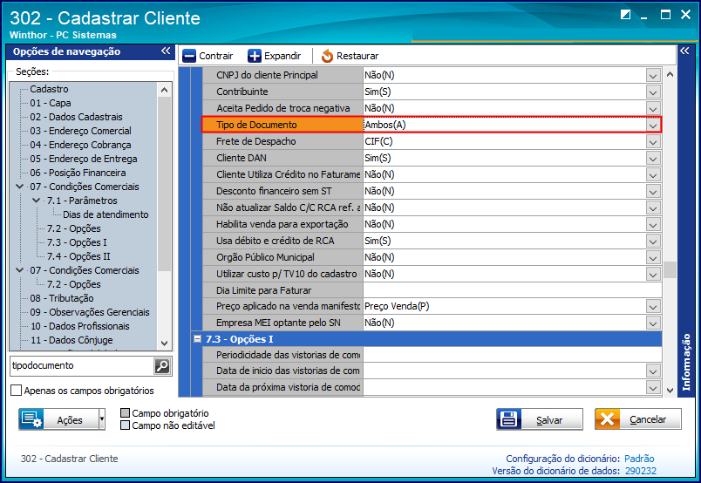
Task: Open CNPJ do cliente Principal dropdown
Action: (x=653, y=76)
